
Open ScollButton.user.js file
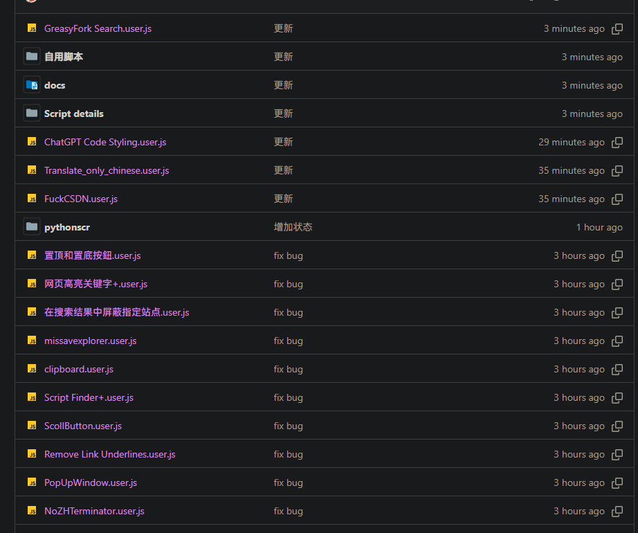tap(83, 426)
